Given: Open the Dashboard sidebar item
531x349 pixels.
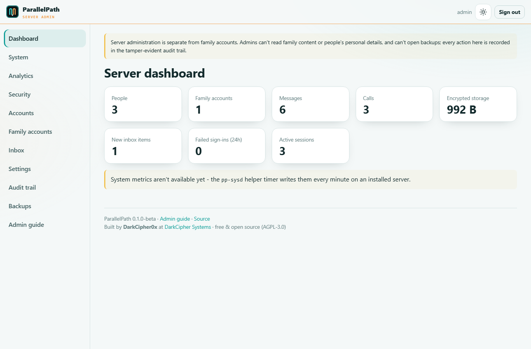Looking at the screenshot, I should click(45, 38).
